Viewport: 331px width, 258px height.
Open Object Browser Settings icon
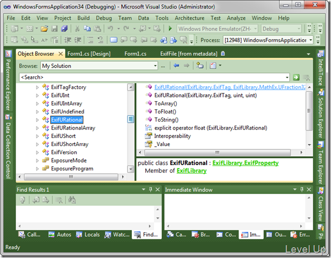(213, 66)
